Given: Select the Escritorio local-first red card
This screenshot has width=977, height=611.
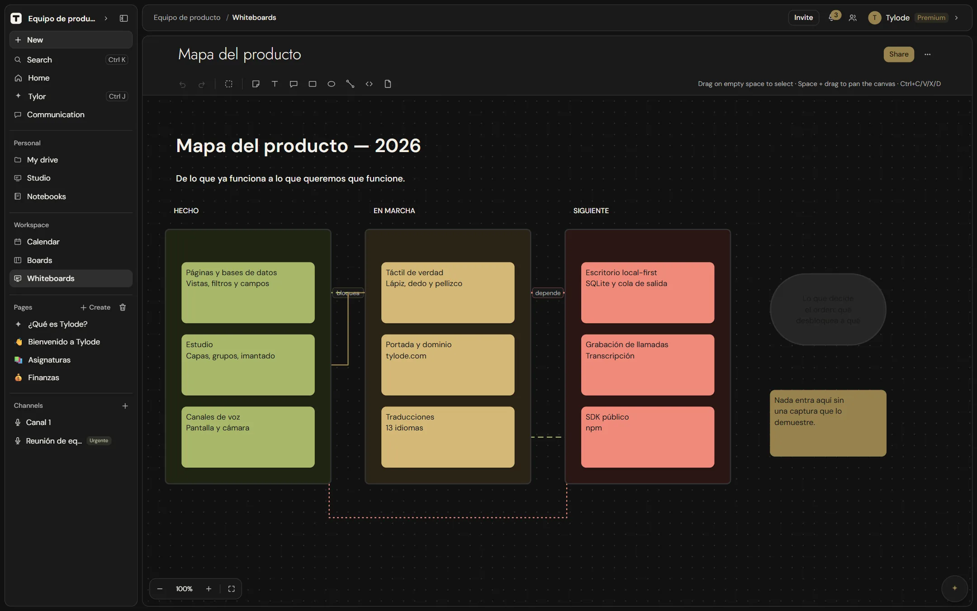Looking at the screenshot, I should 648,292.
